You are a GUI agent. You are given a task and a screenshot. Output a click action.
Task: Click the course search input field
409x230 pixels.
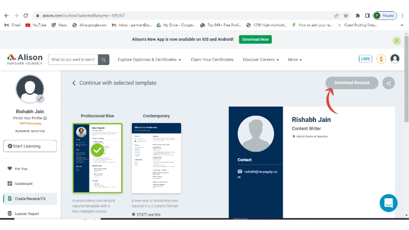73,59
